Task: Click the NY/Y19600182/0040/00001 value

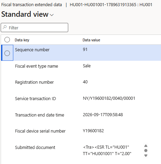Action: pyautogui.click(x=109, y=98)
